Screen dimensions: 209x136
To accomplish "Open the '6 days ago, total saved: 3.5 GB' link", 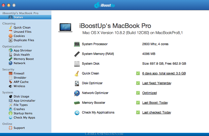I will (164, 73).
